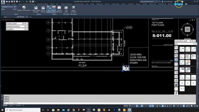
Task: Switch to Layout1 tab
Action: [11, 105]
